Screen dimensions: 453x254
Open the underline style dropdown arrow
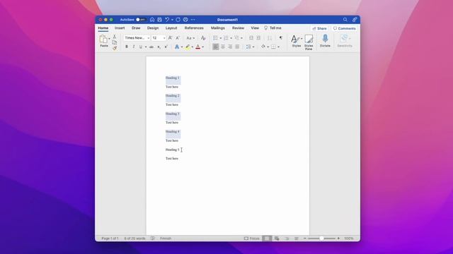tap(146, 47)
